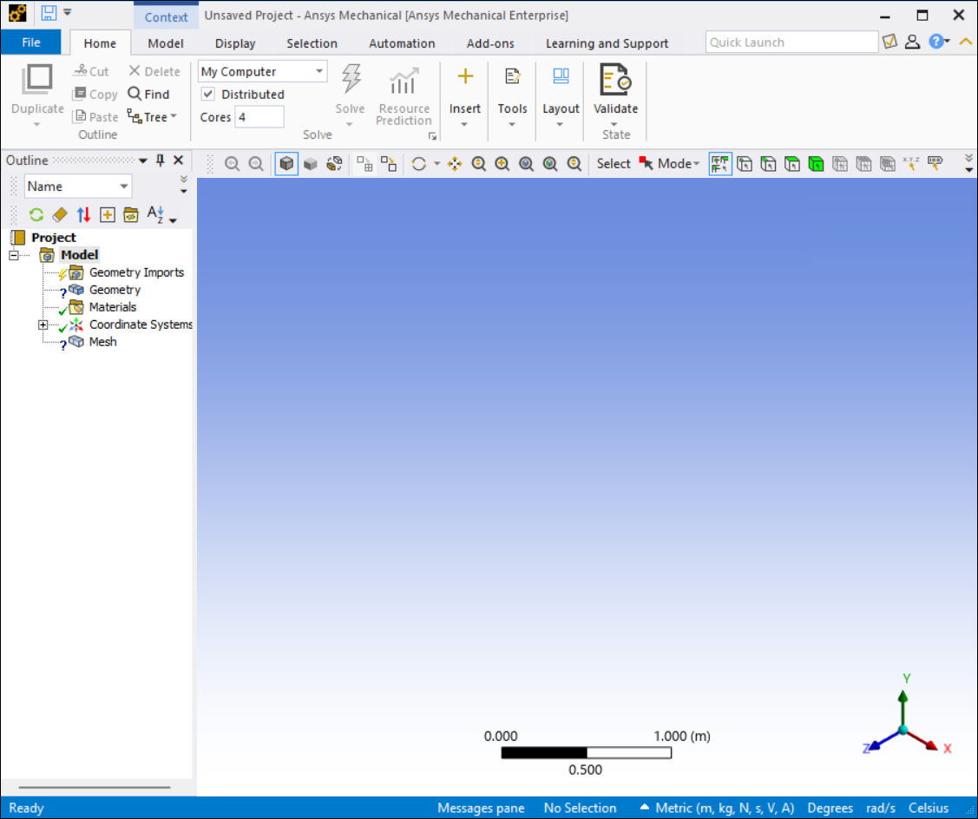
Task: Open the My Computer solve target dropdown
Action: tap(262, 71)
